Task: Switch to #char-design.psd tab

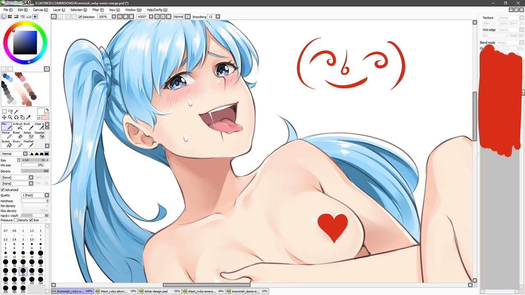Action: (x=160, y=291)
